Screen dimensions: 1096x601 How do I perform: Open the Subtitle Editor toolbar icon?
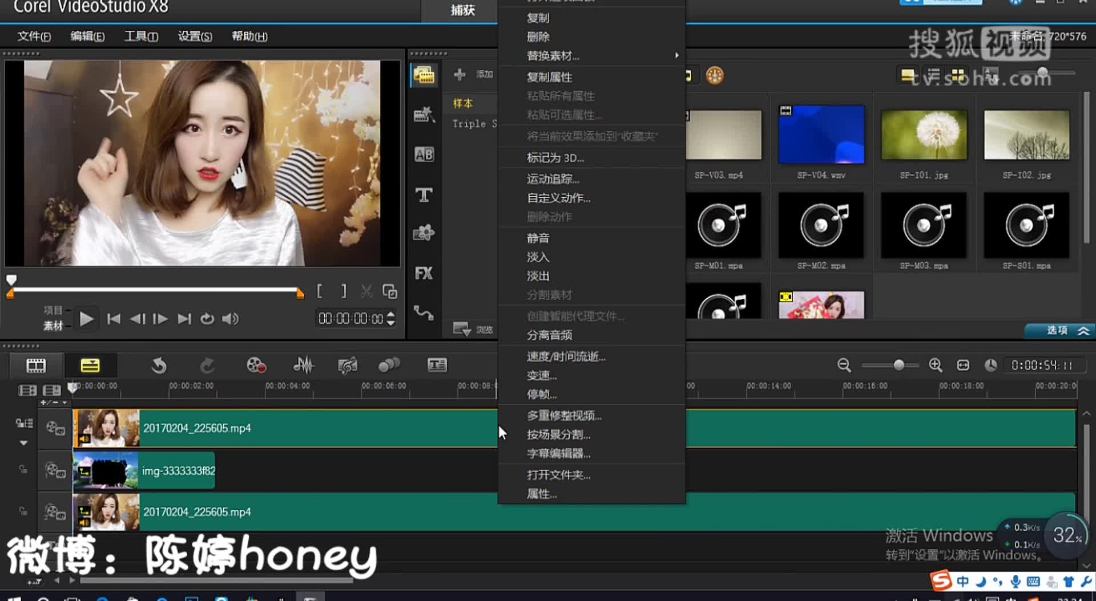tap(437, 366)
